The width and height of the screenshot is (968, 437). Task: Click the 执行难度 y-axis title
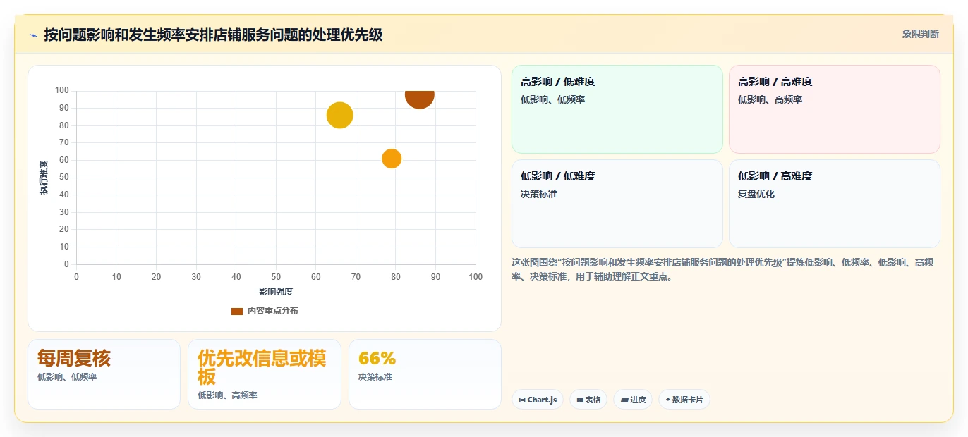[x=44, y=178]
